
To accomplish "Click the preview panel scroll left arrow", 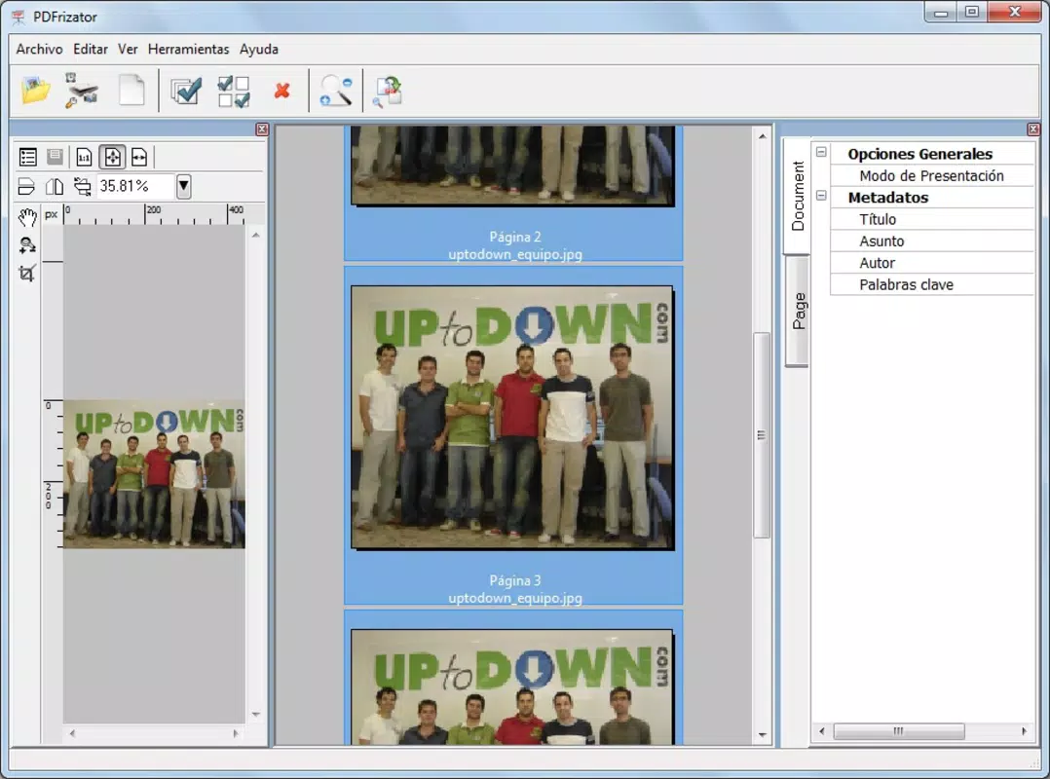I will [x=72, y=733].
